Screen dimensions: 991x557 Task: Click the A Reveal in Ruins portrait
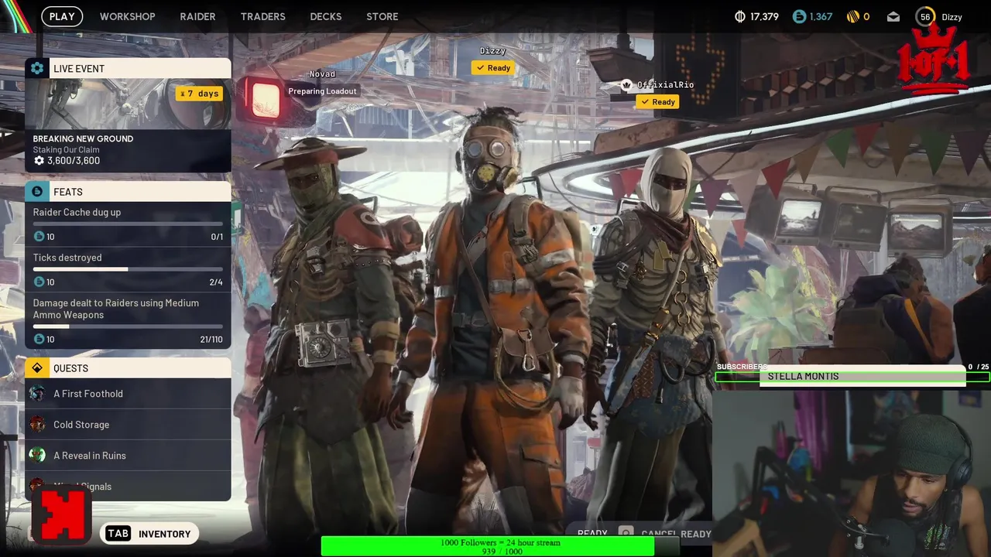[x=37, y=456]
